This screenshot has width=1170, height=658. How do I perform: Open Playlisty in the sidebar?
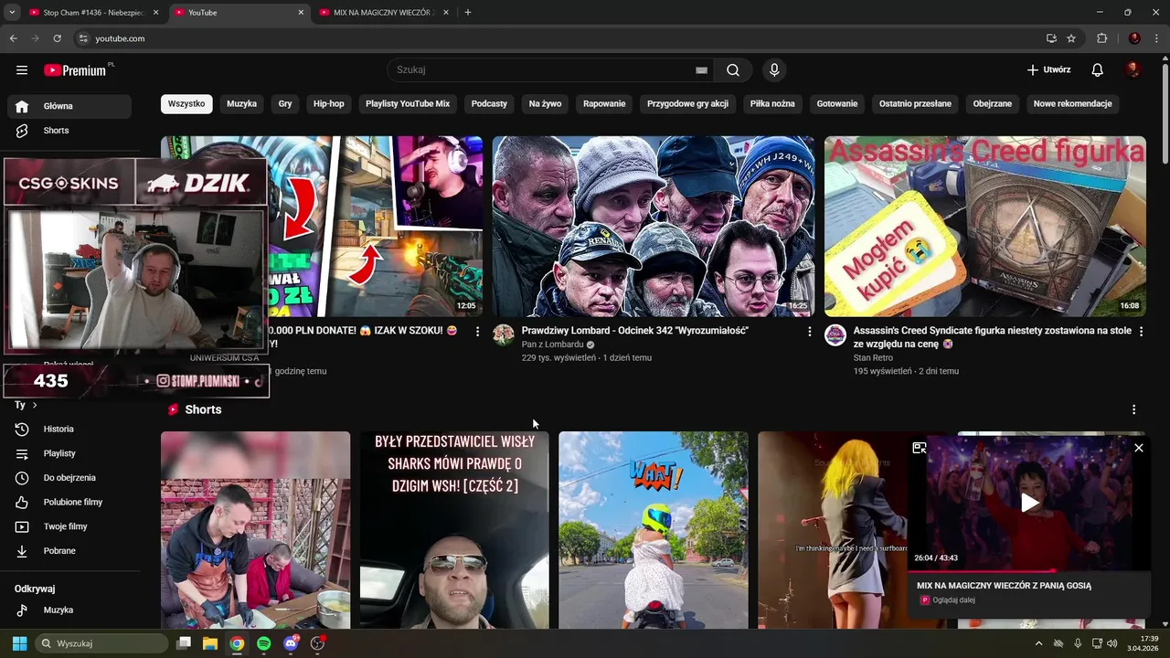[69, 453]
